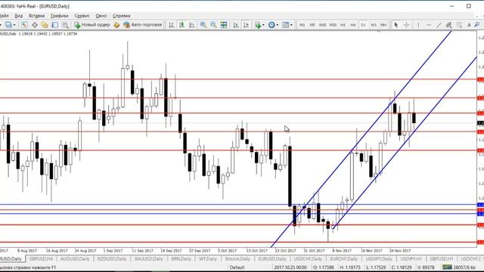Select the horizontal line tool
Image resolution: width=484 pixels, height=272 pixels.
[429, 25]
